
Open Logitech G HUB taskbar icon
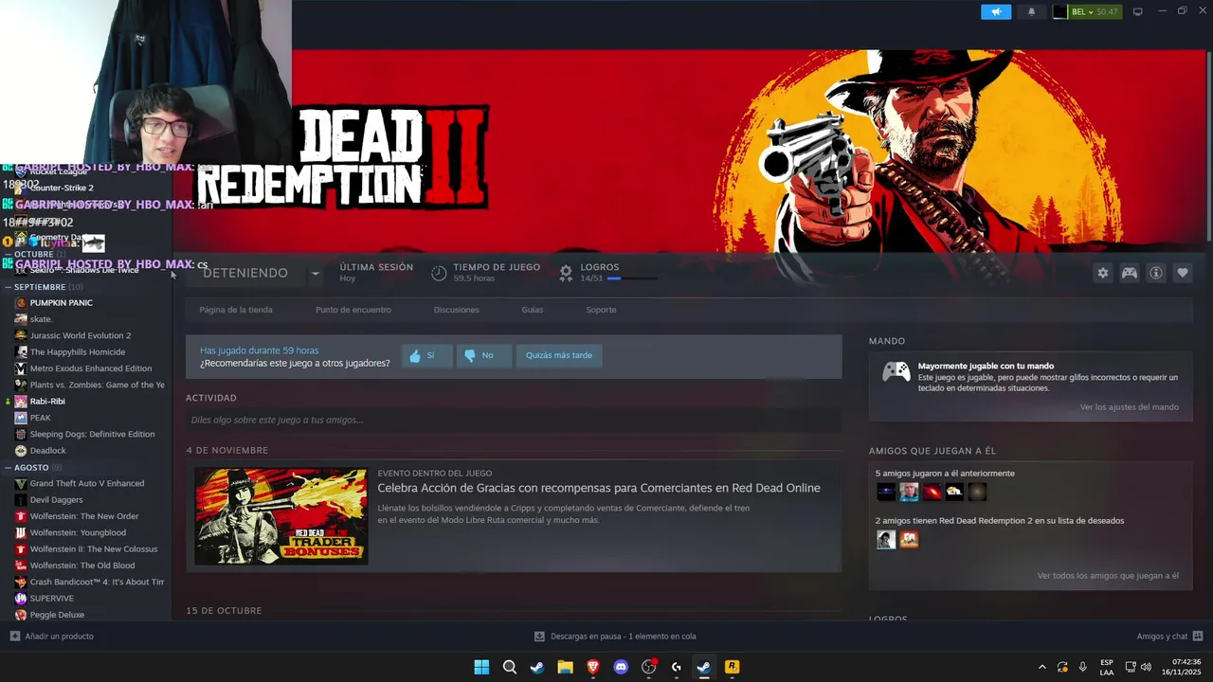tap(676, 667)
